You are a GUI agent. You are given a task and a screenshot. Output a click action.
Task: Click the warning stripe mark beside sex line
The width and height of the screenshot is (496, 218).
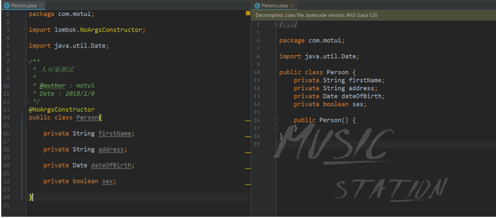pyautogui.click(x=248, y=184)
